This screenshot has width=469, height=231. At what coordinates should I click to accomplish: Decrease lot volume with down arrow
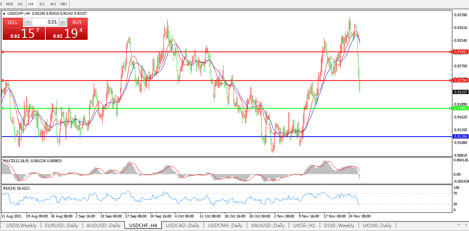point(28,22)
